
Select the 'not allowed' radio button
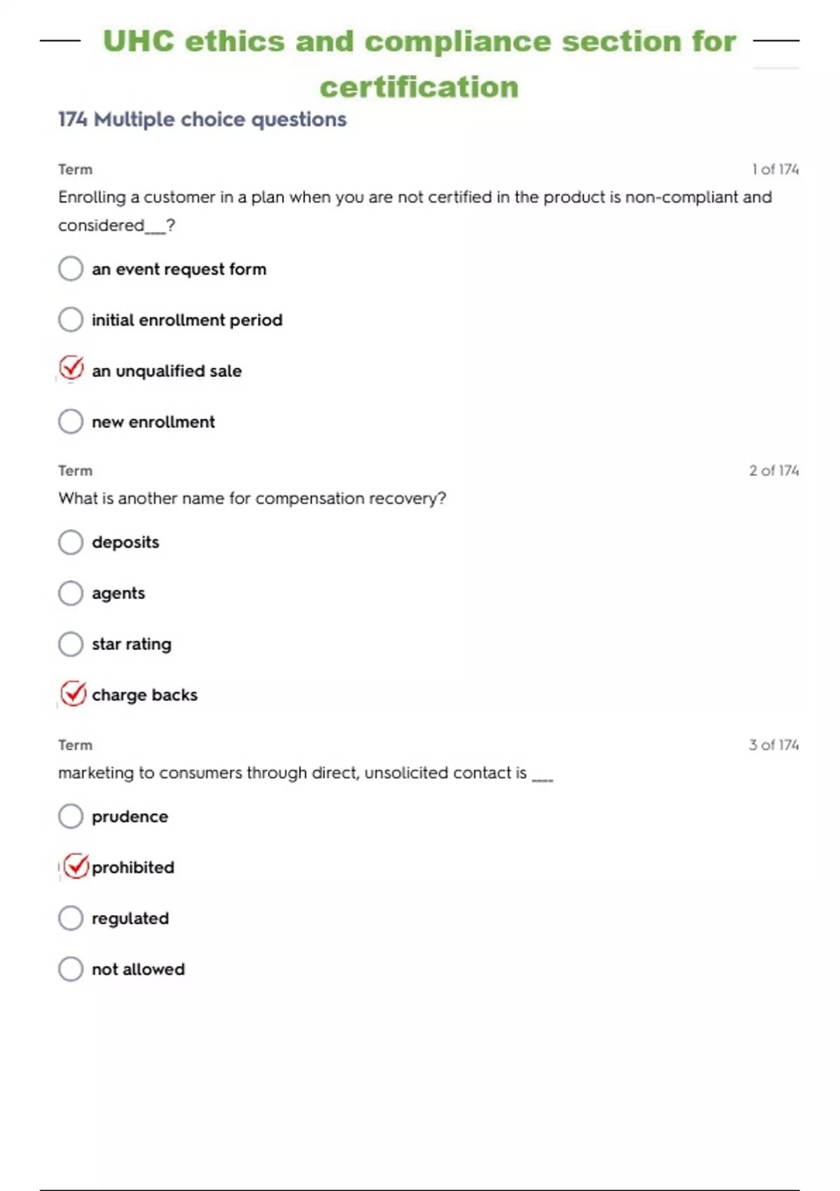[x=71, y=969]
